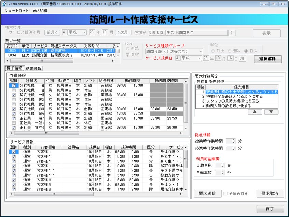Open the 暦 calendar button
This screenshot has height=217, width=289.
click(242, 58)
